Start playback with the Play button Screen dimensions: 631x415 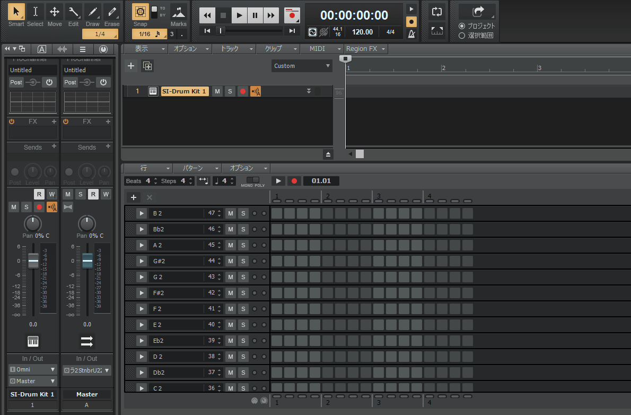[x=240, y=15]
